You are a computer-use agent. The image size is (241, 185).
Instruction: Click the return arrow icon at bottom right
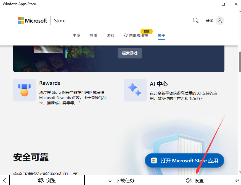[237, 181]
